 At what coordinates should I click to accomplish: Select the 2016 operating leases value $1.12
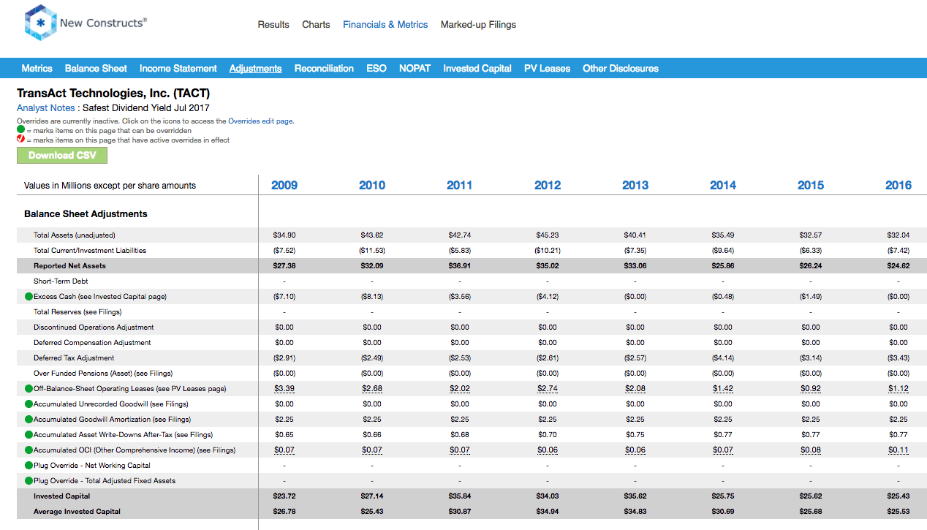[898, 389]
